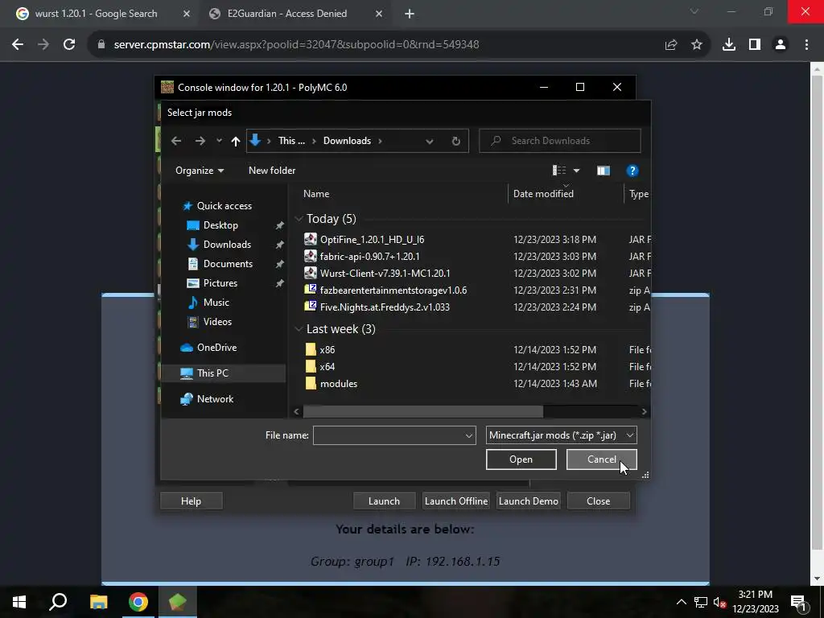
Task: Switch to wurst 1.20.1 Google Search tab
Action: coord(97,14)
